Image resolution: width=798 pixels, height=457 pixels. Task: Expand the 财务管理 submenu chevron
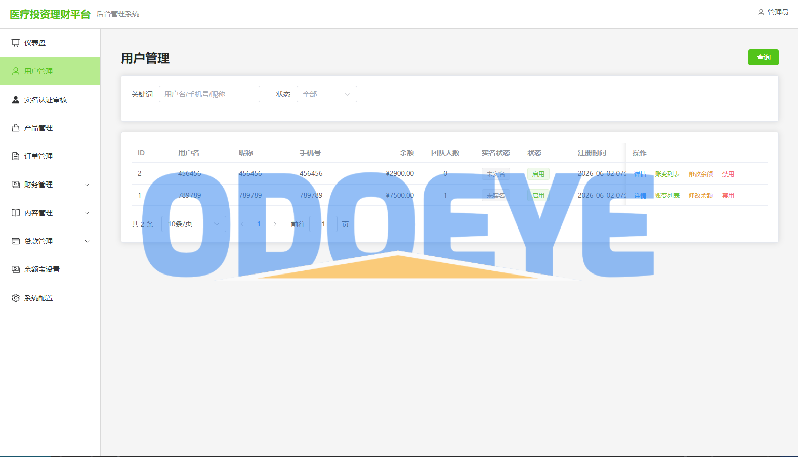tap(87, 185)
